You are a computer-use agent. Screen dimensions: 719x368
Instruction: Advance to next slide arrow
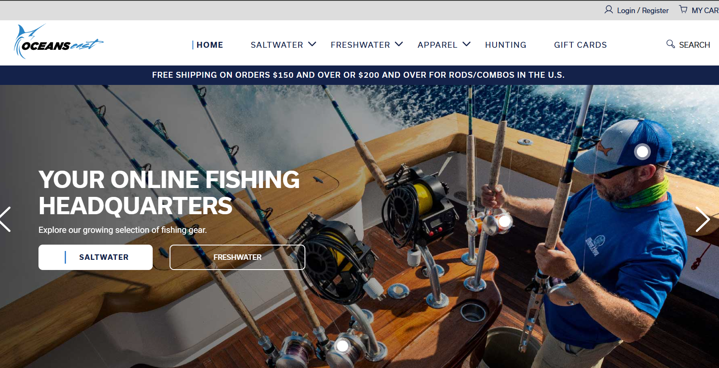tap(703, 219)
